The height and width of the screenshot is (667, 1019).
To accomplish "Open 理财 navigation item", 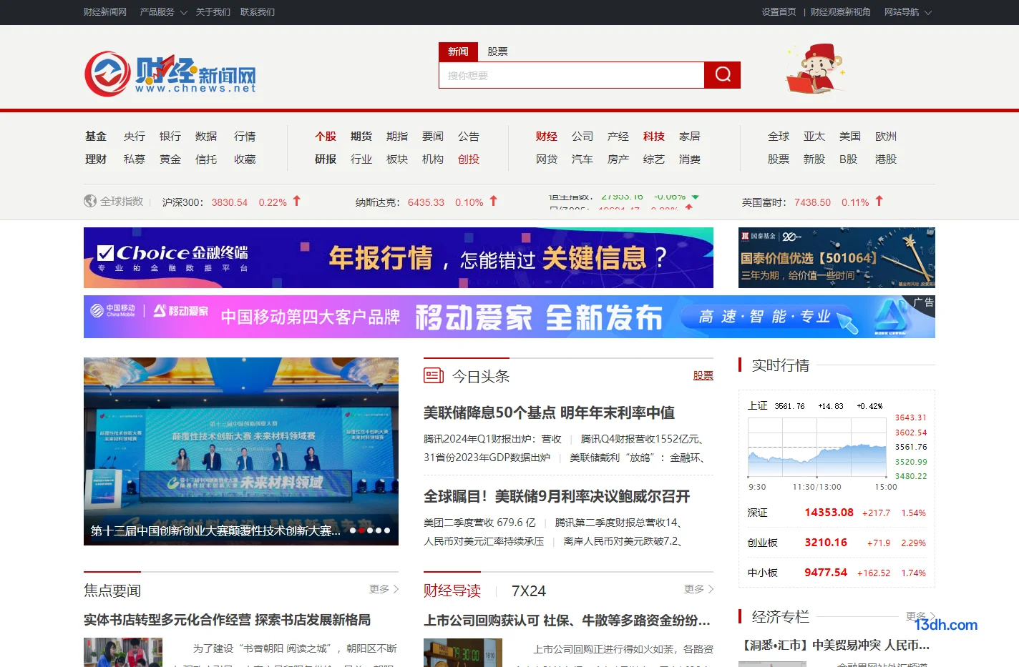I will pos(96,159).
